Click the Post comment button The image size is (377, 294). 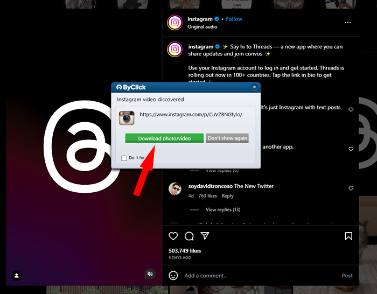click(x=347, y=276)
